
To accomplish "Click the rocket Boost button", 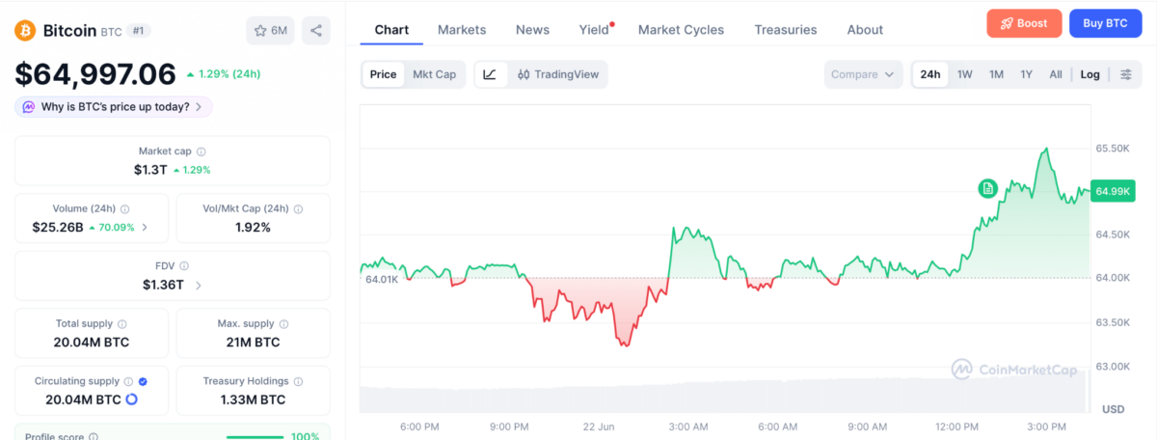I will point(1024,23).
